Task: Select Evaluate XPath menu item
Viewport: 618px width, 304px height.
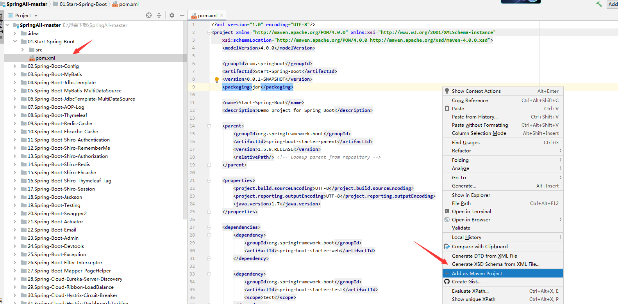Action: [503, 291]
